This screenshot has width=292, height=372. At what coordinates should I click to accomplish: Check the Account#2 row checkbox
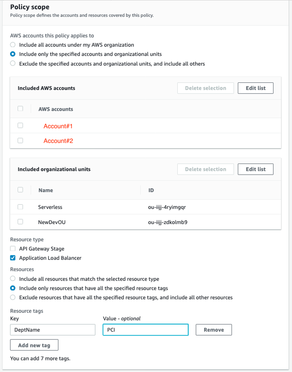[x=20, y=140]
